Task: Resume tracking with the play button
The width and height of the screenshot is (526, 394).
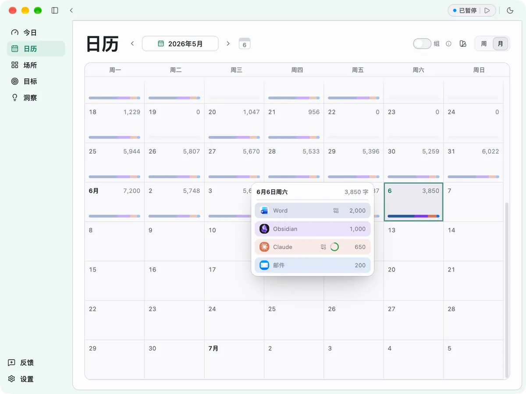Action: point(487,11)
